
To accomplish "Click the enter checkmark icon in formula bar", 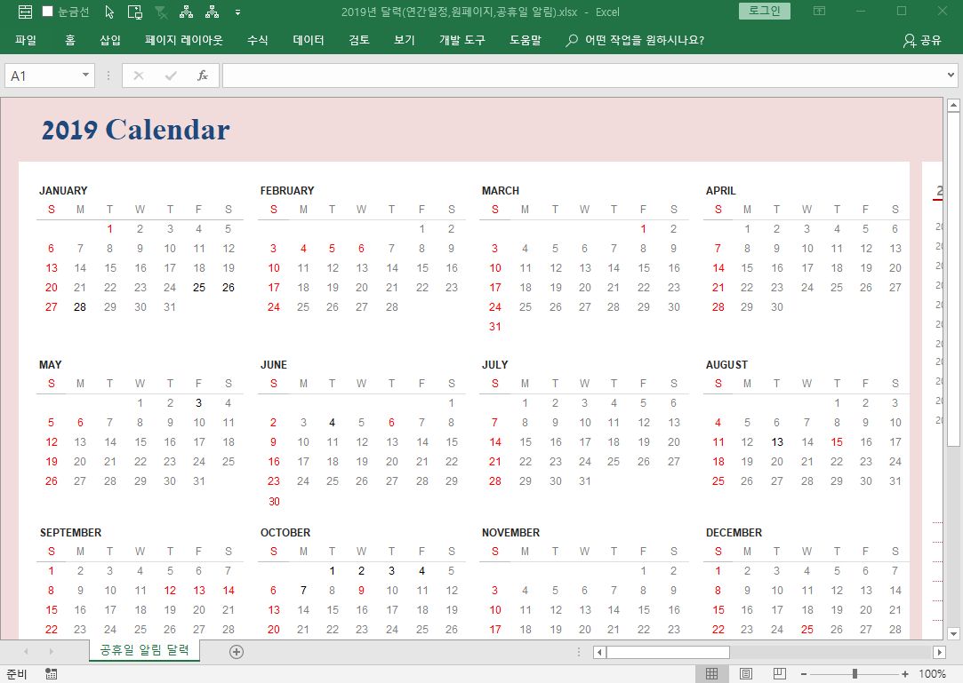I will coord(171,75).
